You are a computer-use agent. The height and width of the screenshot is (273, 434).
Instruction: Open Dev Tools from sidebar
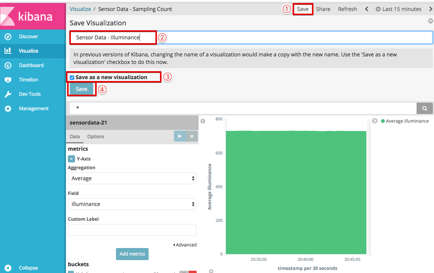point(30,94)
